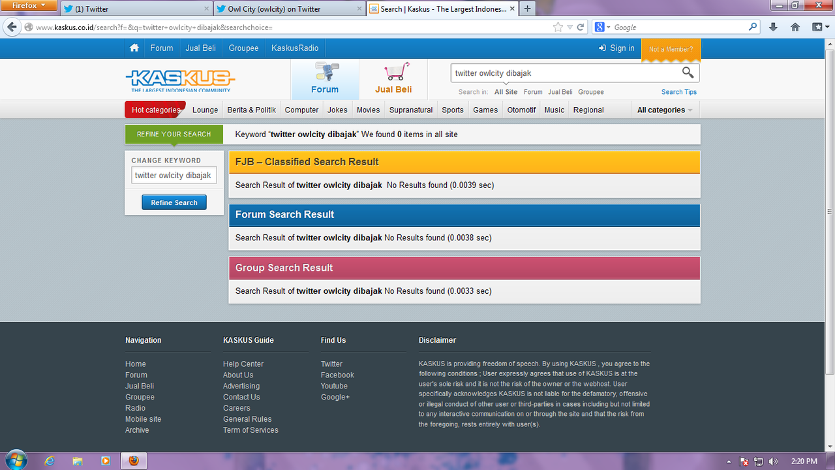The width and height of the screenshot is (835, 470).
Task: Open URL history dropdown arrow in address bar
Action: [570, 27]
